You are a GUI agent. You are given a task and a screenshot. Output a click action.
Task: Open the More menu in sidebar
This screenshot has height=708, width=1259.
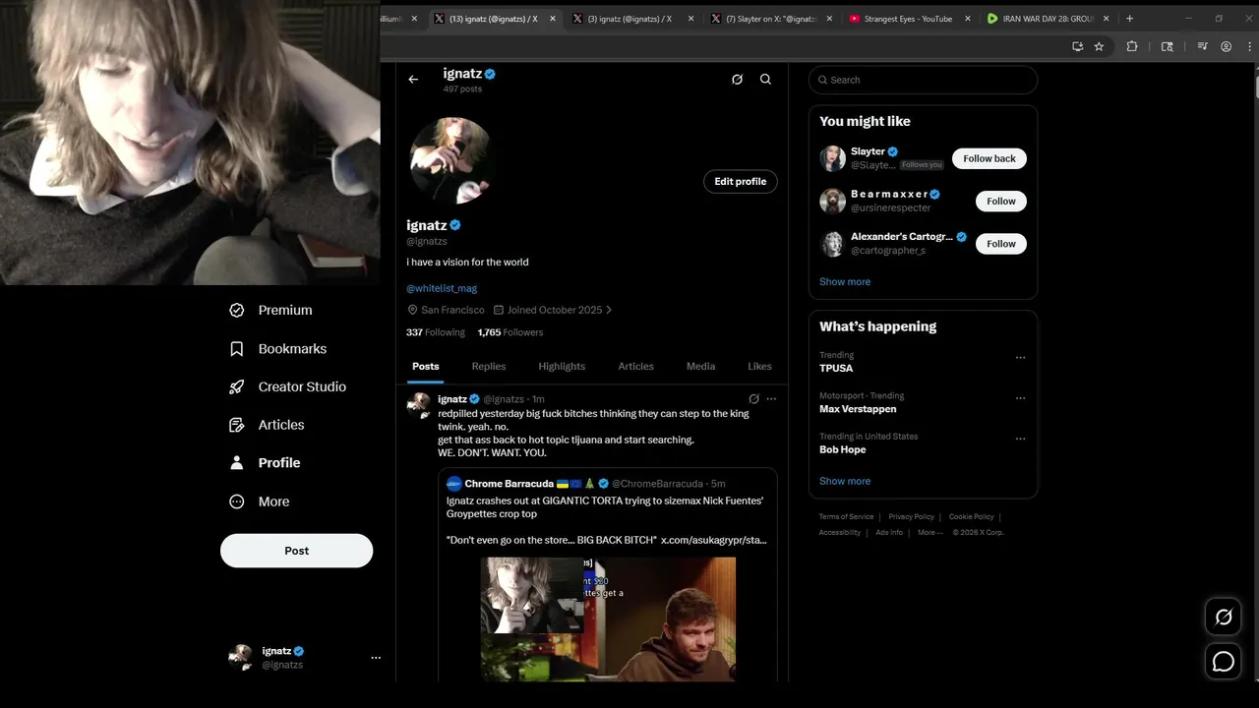coord(260,501)
